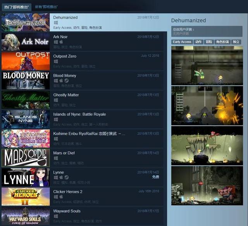The image size is (248, 226).
Task: Click the 冒险 tag button in the Dehumanized panel
Action: (209, 42)
